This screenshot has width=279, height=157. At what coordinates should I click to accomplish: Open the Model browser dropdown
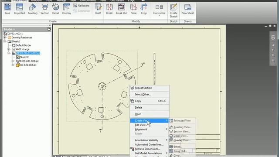[10, 29]
